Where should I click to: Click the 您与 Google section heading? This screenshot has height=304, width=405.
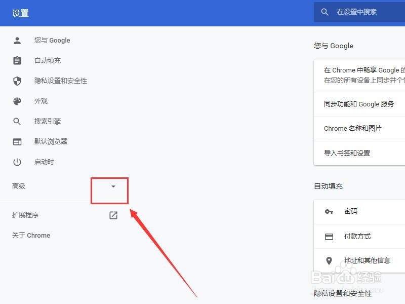pyautogui.click(x=334, y=46)
